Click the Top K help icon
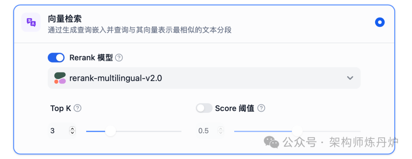Viewport: 412px width, 159px height. coord(77,108)
